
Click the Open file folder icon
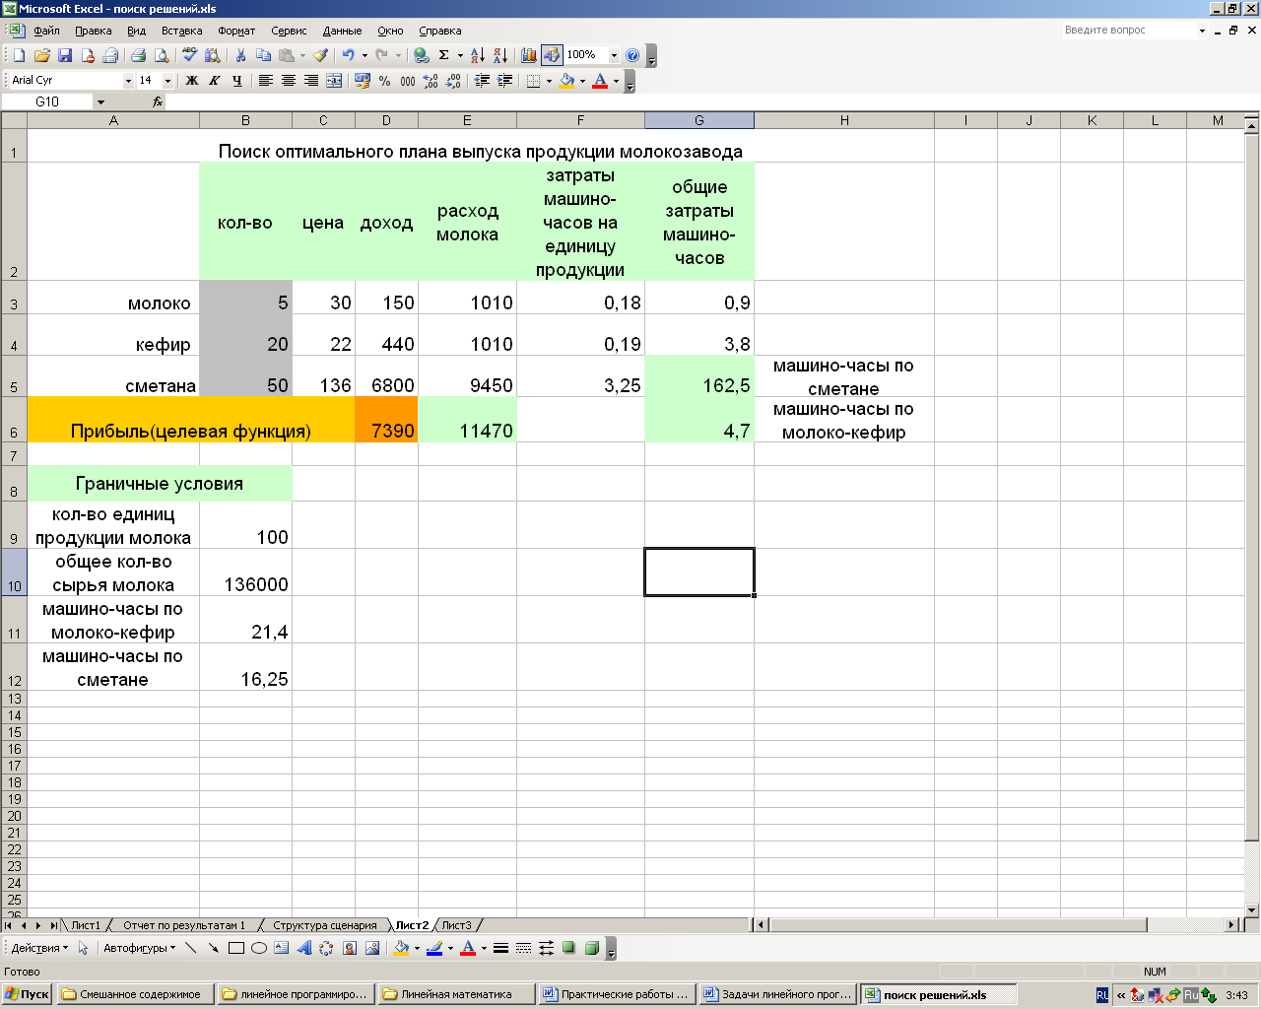(41, 55)
